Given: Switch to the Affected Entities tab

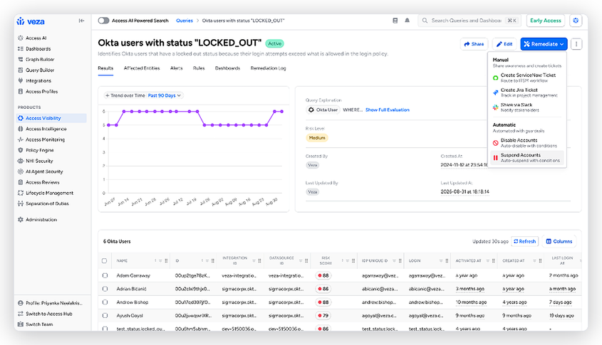Looking at the screenshot, I should [x=142, y=68].
